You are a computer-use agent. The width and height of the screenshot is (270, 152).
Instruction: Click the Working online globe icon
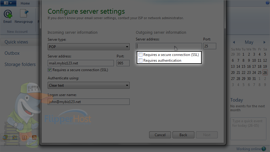[264, 149]
